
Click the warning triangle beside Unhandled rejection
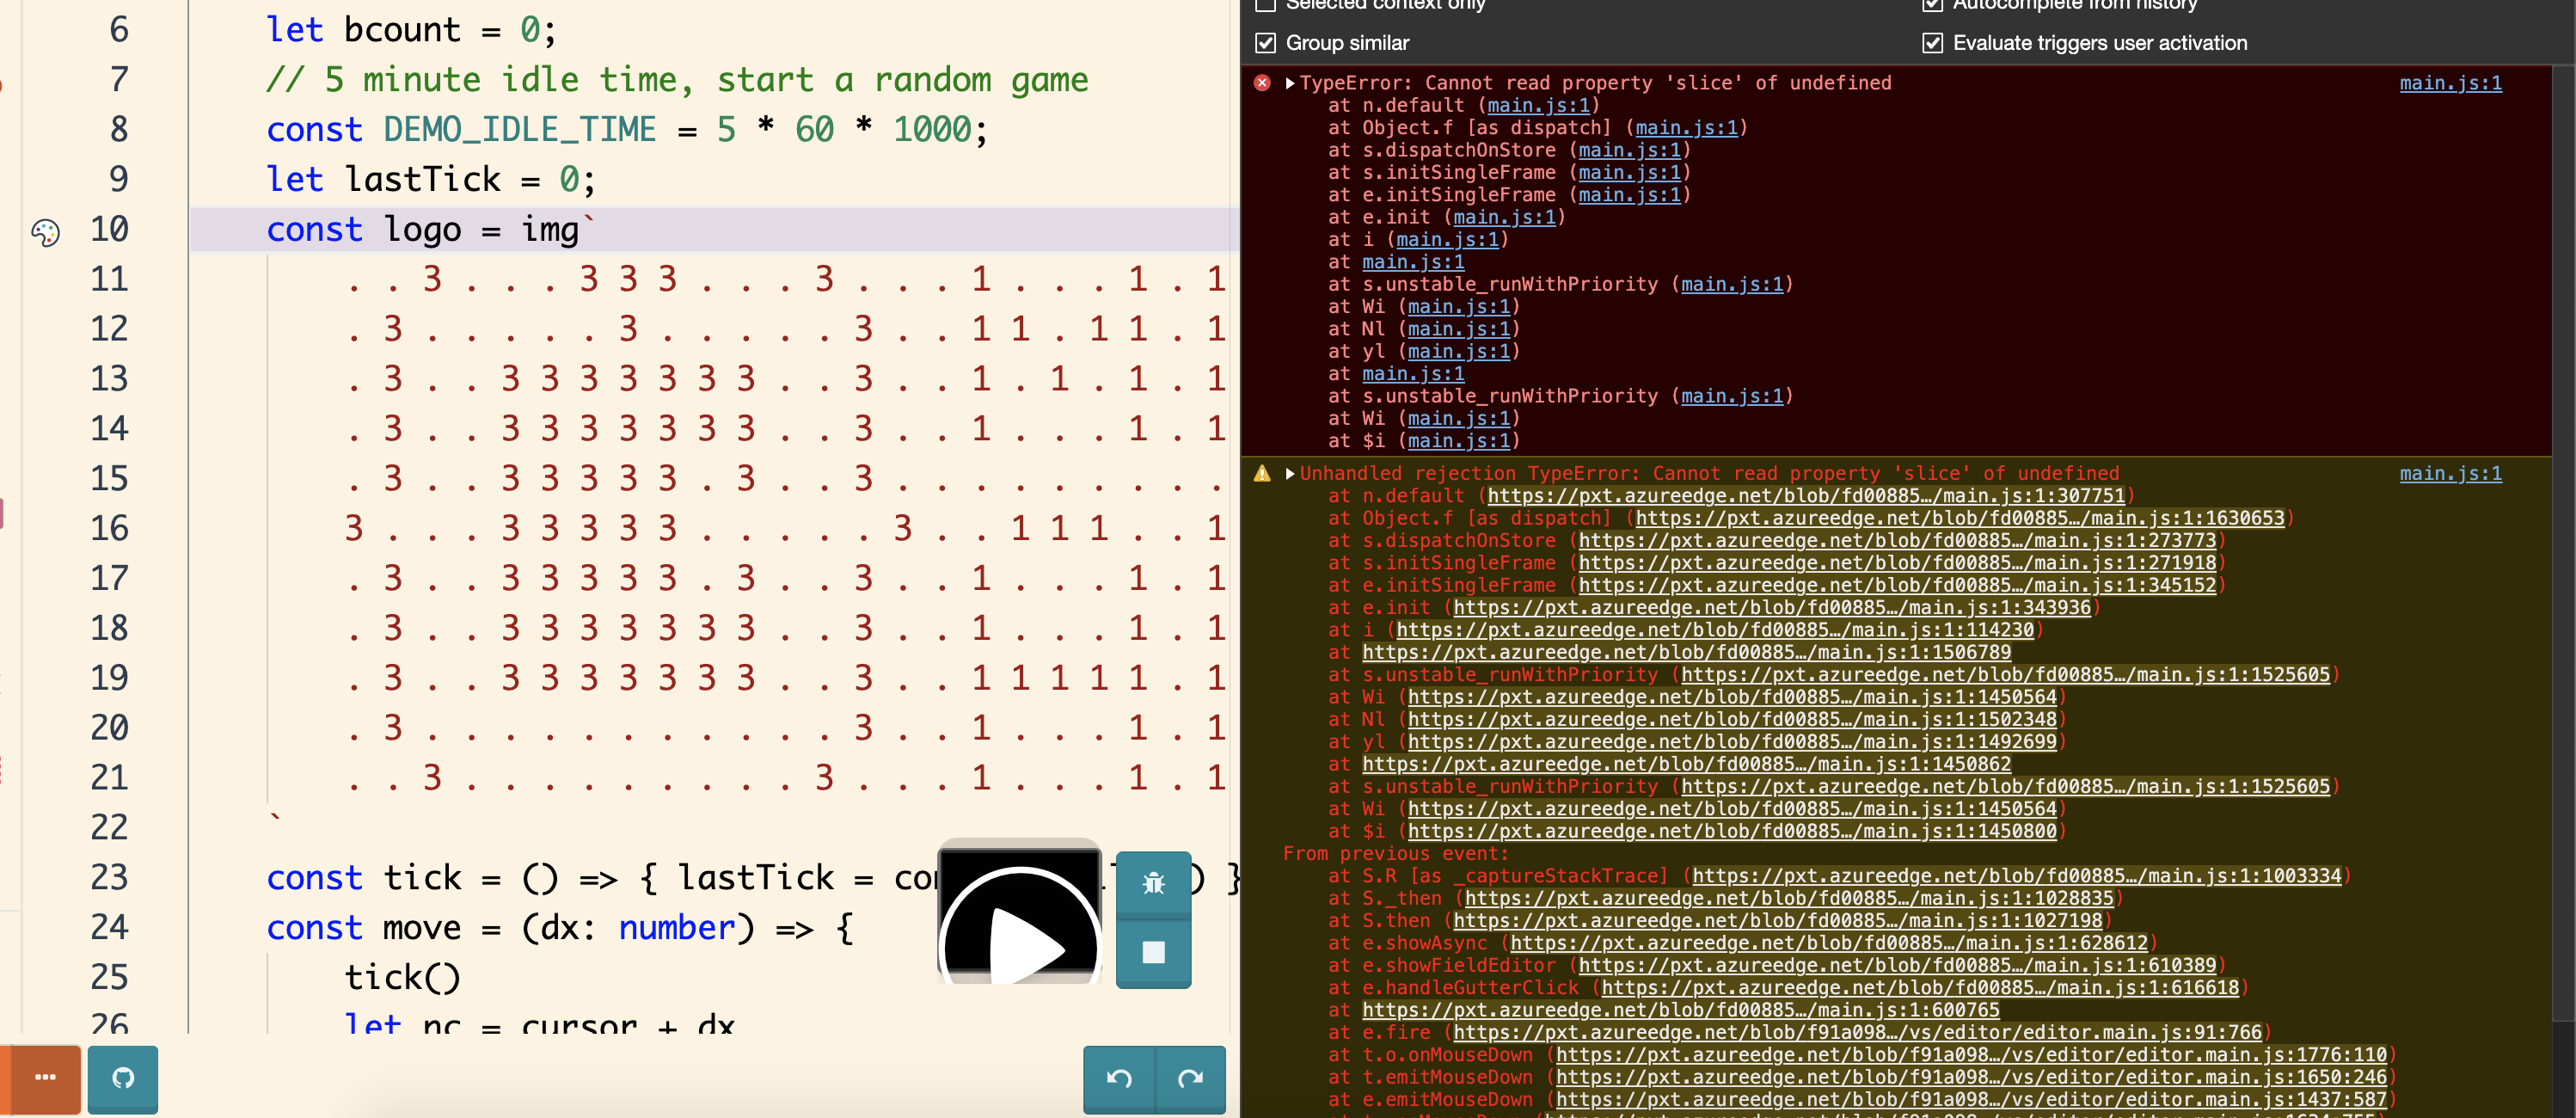click(x=1261, y=475)
